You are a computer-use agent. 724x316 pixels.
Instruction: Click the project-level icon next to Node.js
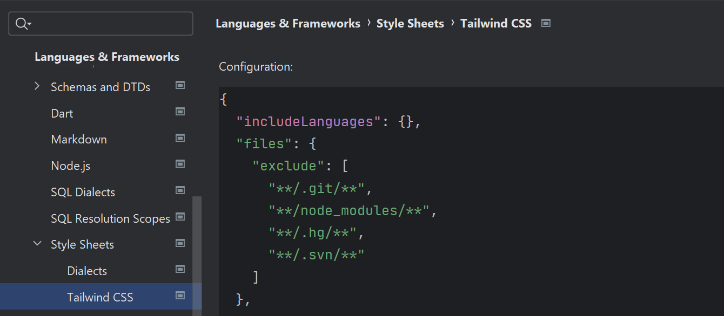pyautogui.click(x=180, y=164)
